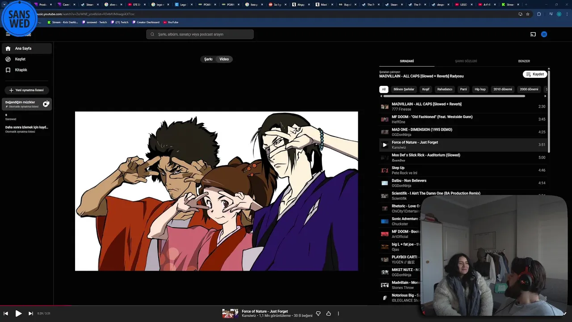Filter queue by Rahatlatıcı chip
This screenshot has height=322, width=572.
tap(445, 89)
